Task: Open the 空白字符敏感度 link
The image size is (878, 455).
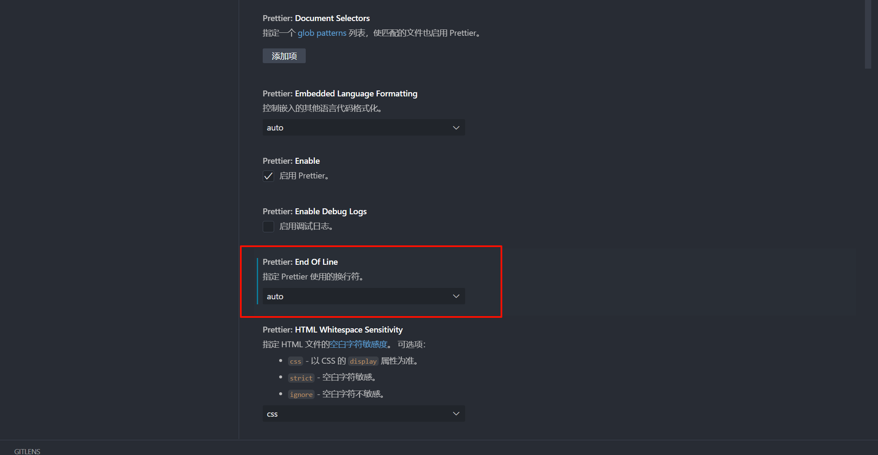Action: coord(358,344)
